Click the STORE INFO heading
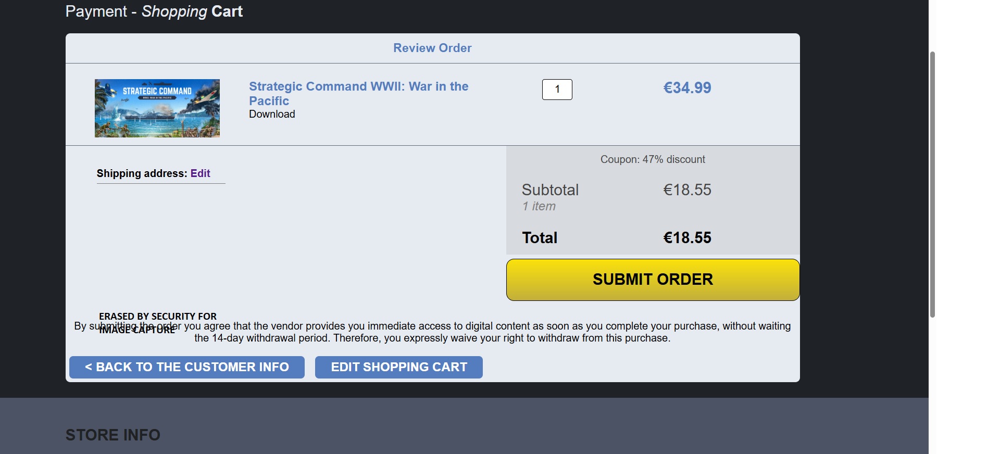Viewport: 1000px width, 454px height. click(x=113, y=435)
